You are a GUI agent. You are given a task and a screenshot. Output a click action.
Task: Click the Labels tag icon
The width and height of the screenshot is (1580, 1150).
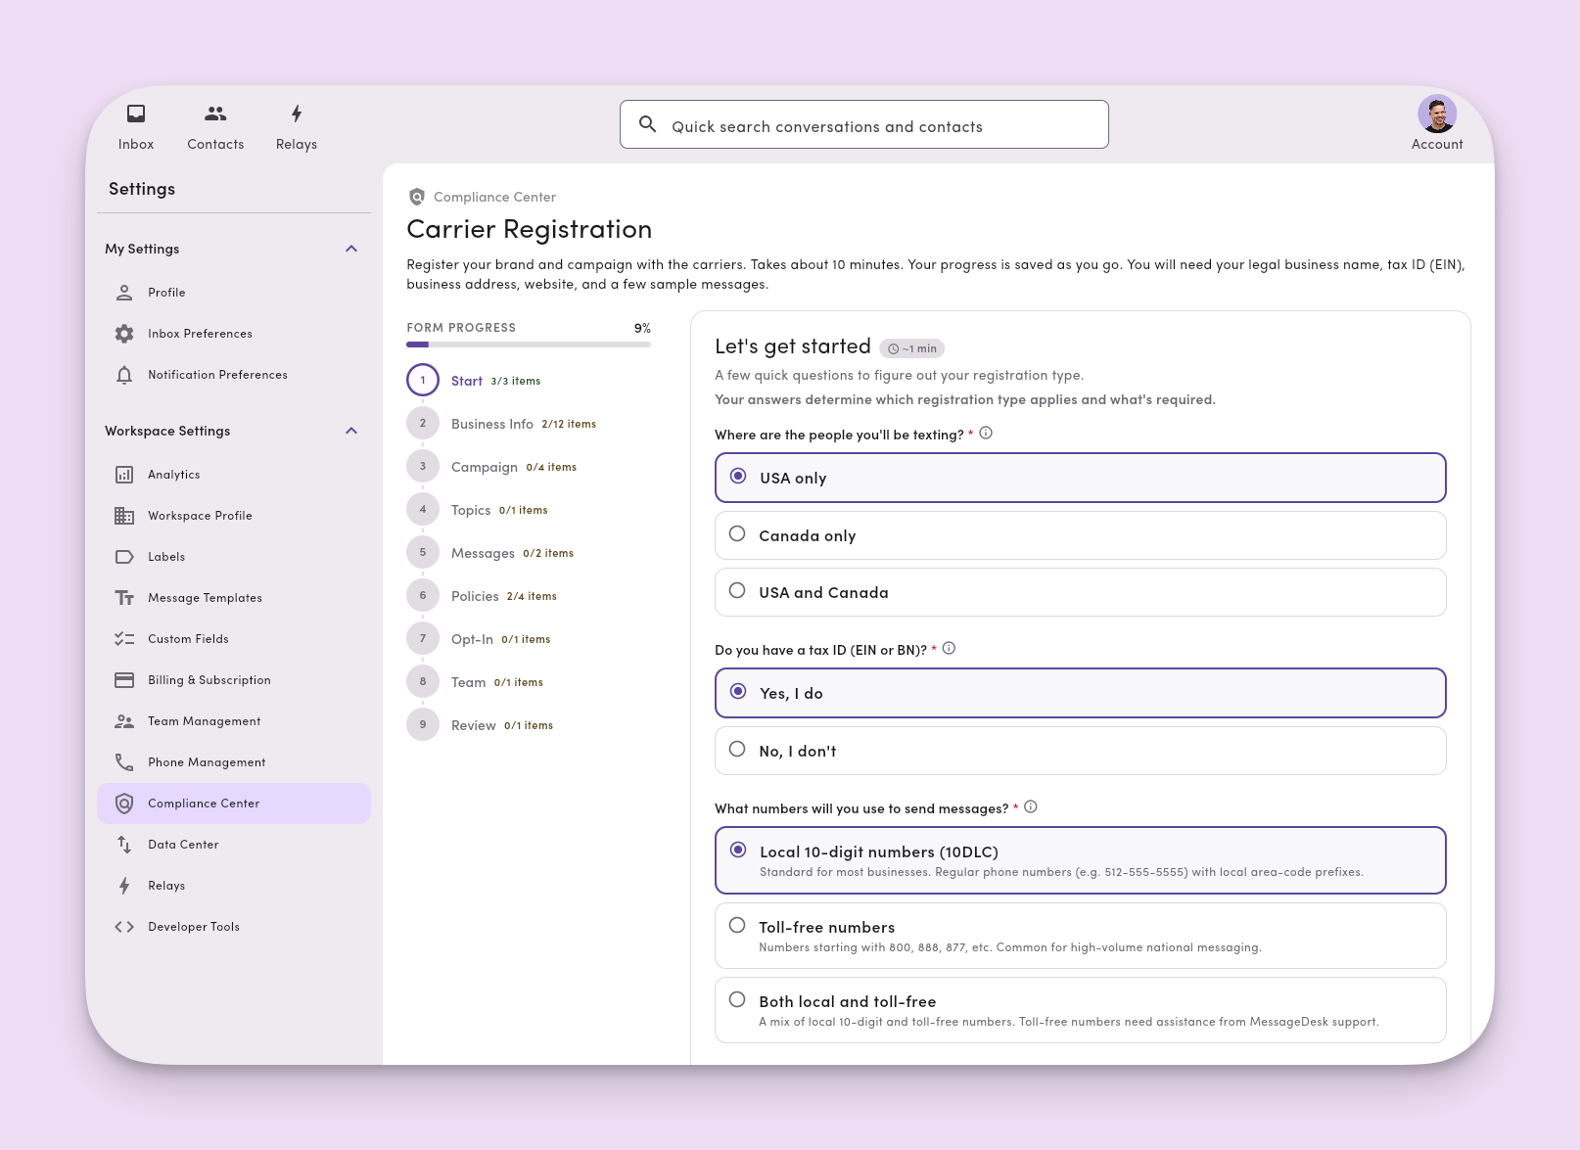point(124,557)
